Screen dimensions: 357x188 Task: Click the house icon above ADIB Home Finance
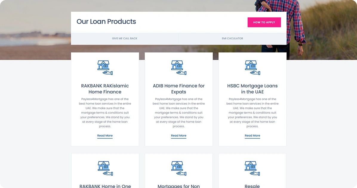[179, 68]
